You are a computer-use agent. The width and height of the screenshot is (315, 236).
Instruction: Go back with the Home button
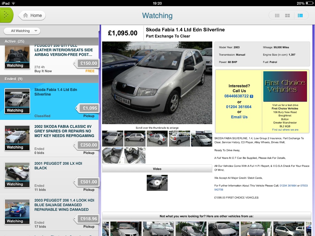click(x=32, y=15)
